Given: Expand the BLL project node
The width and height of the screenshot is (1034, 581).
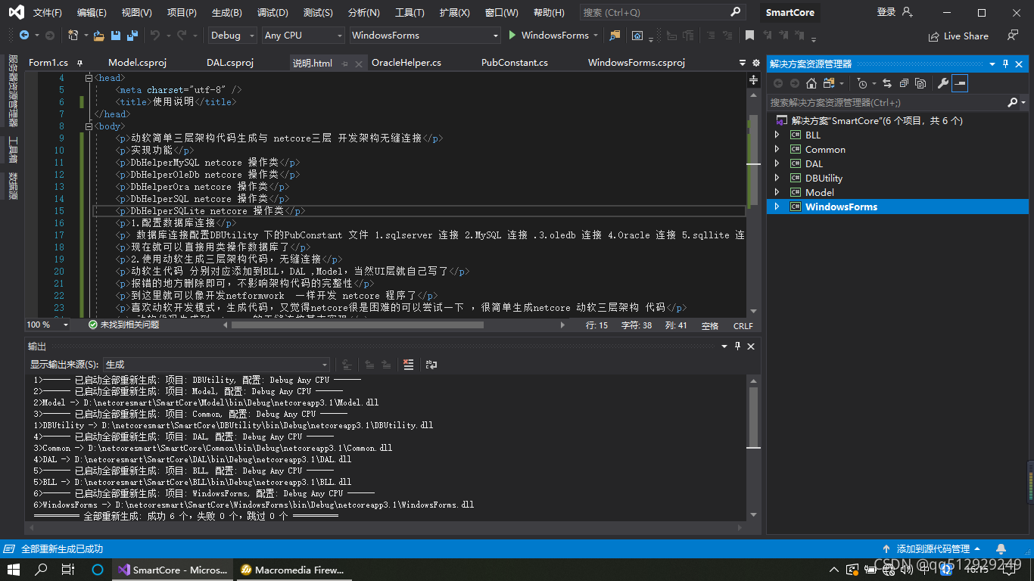Looking at the screenshot, I should (x=777, y=135).
